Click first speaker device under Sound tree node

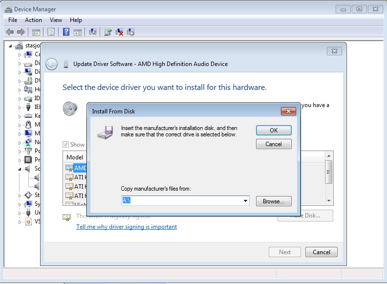tap(37, 177)
